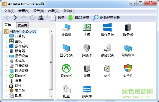Expand the 显示设备 tree node

point(7,56)
